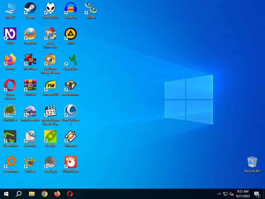Select the SugarSync shortcut

[x=70, y=62]
